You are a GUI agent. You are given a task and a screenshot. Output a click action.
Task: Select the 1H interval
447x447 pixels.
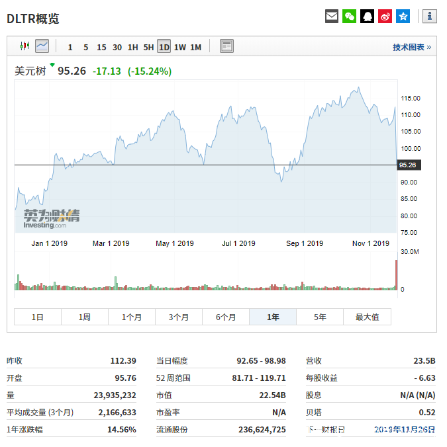pyautogui.click(x=132, y=47)
